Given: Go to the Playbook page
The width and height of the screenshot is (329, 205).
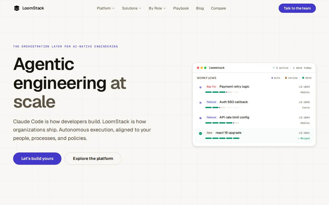Looking at the screenshot, I should point(181,8).
